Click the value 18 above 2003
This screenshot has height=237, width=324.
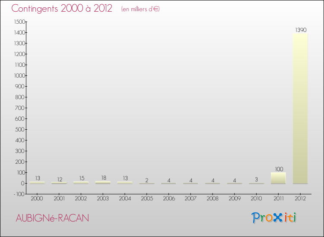click(104, 178)
